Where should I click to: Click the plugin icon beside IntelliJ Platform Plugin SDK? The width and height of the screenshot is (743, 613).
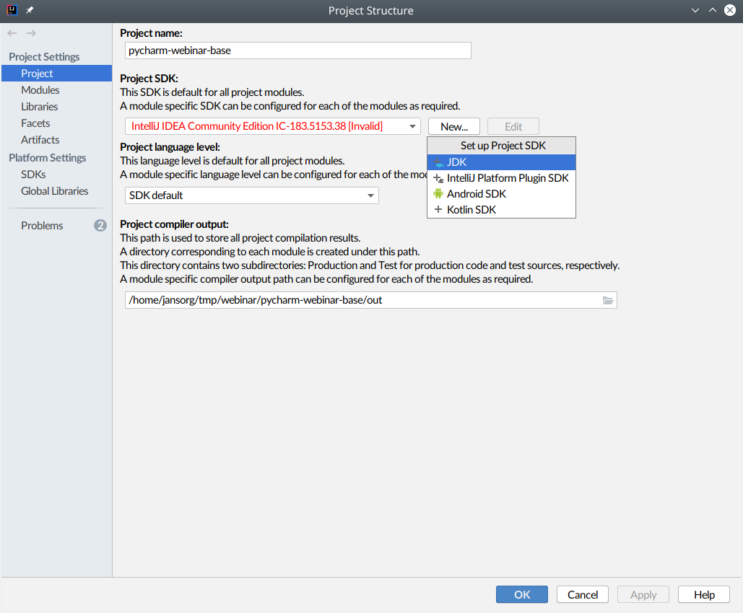[x=438, y=178]
